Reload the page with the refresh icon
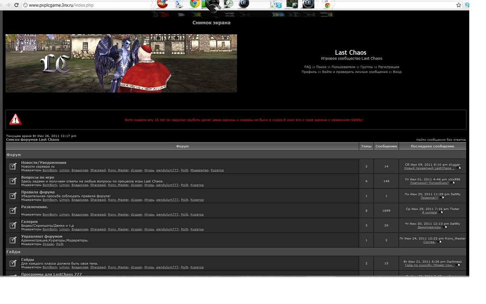The image size is (486, 304). pyautogui.click(x=16, y=5)
